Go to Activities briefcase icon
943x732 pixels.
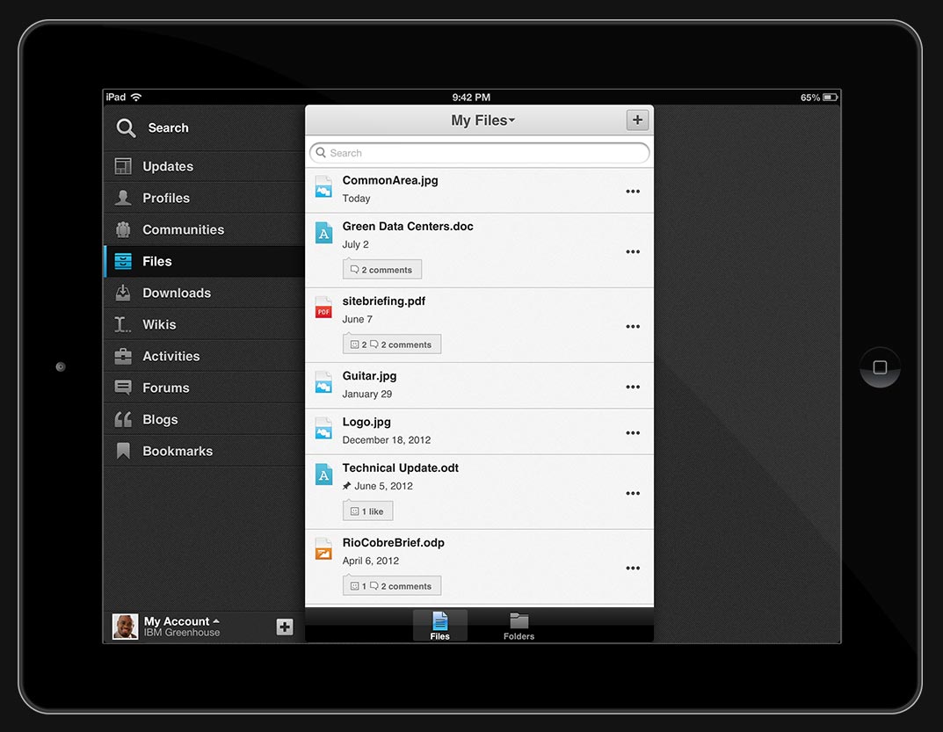click(123, 356)
